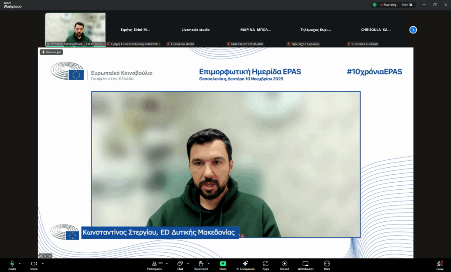Expand the video options arrow
451x272 pixels.
tap(43, 264)
